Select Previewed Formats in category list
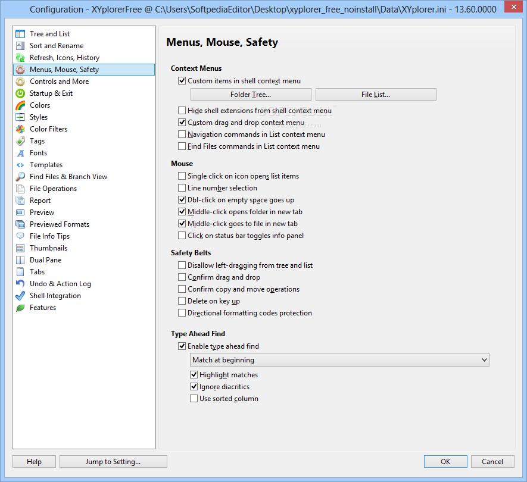Image resolution: width=527 pixels, height=482 pixels. 60,224
